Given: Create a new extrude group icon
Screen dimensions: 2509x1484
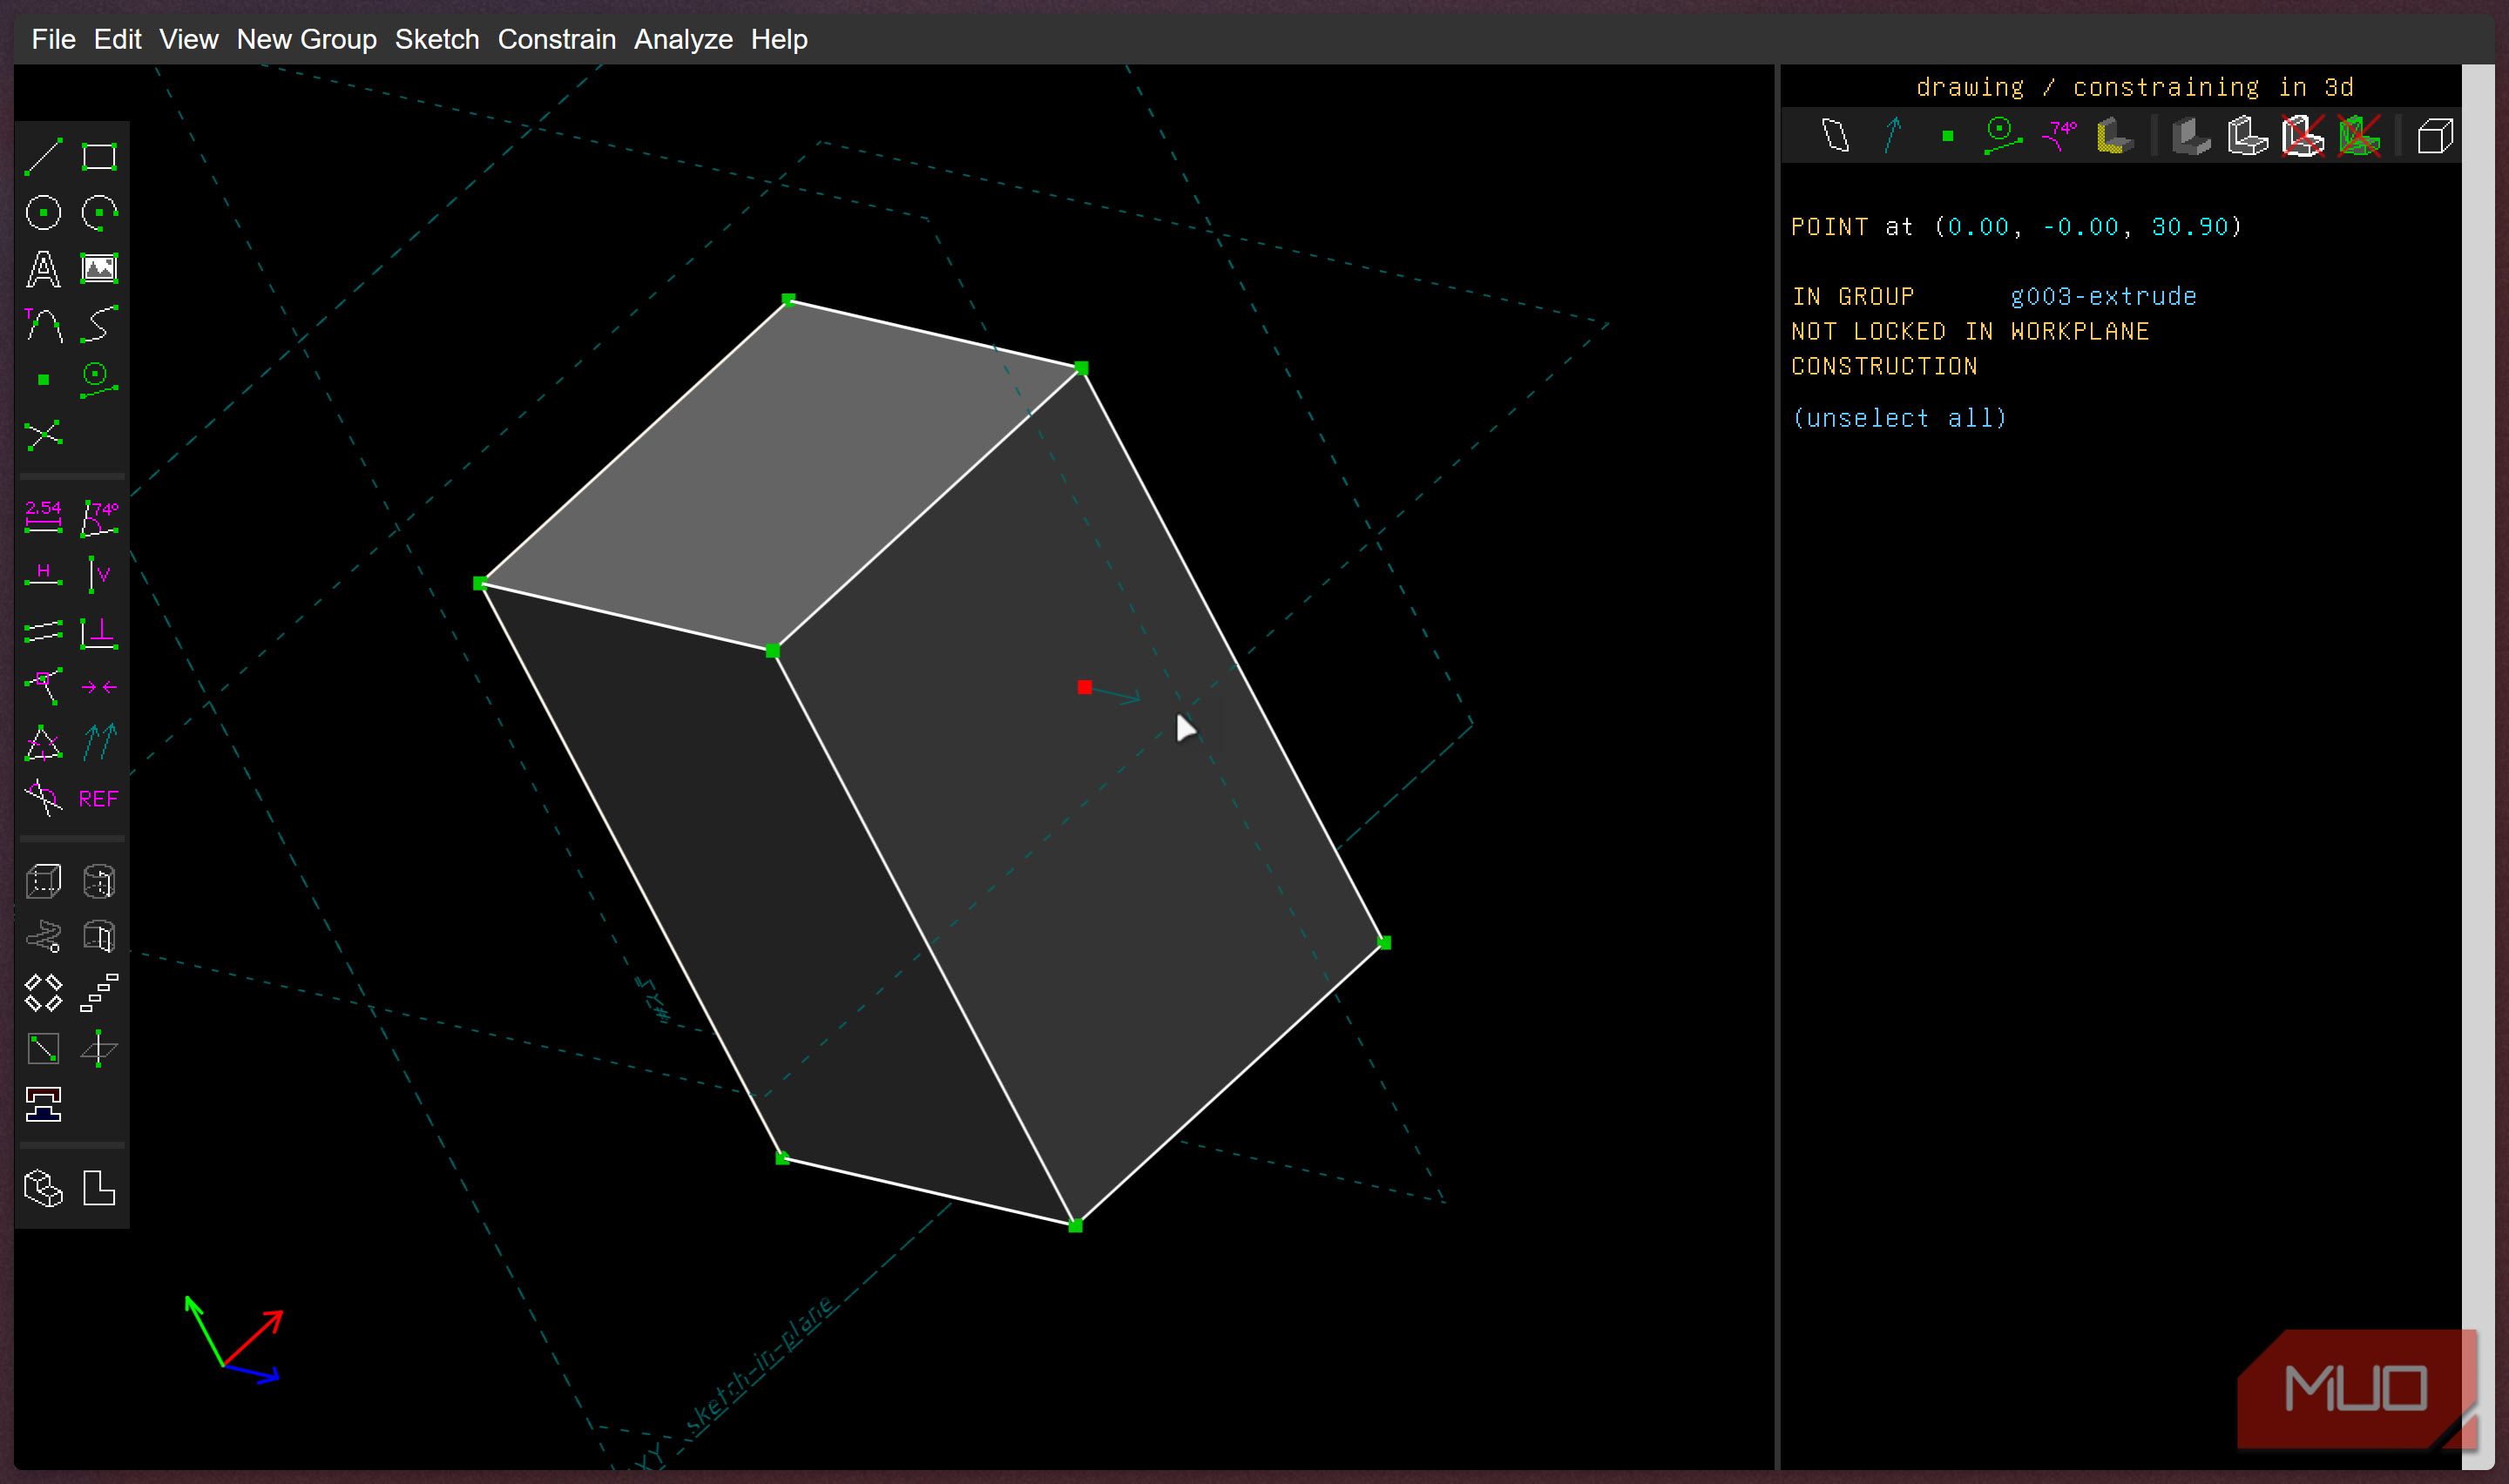Looking at the screenshot, I should pyautogui.click(x=43, y=881).
